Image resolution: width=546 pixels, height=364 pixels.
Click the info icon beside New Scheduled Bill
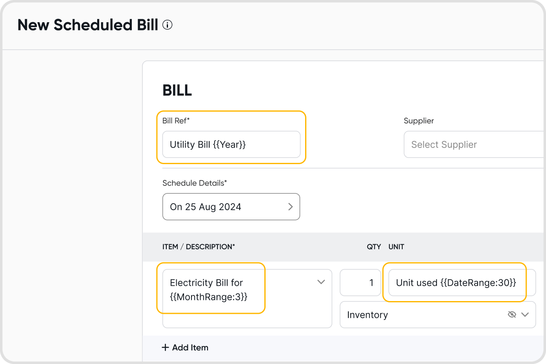click(x=168, y=25)
